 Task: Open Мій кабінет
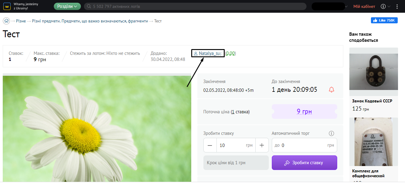pos(364,6)
